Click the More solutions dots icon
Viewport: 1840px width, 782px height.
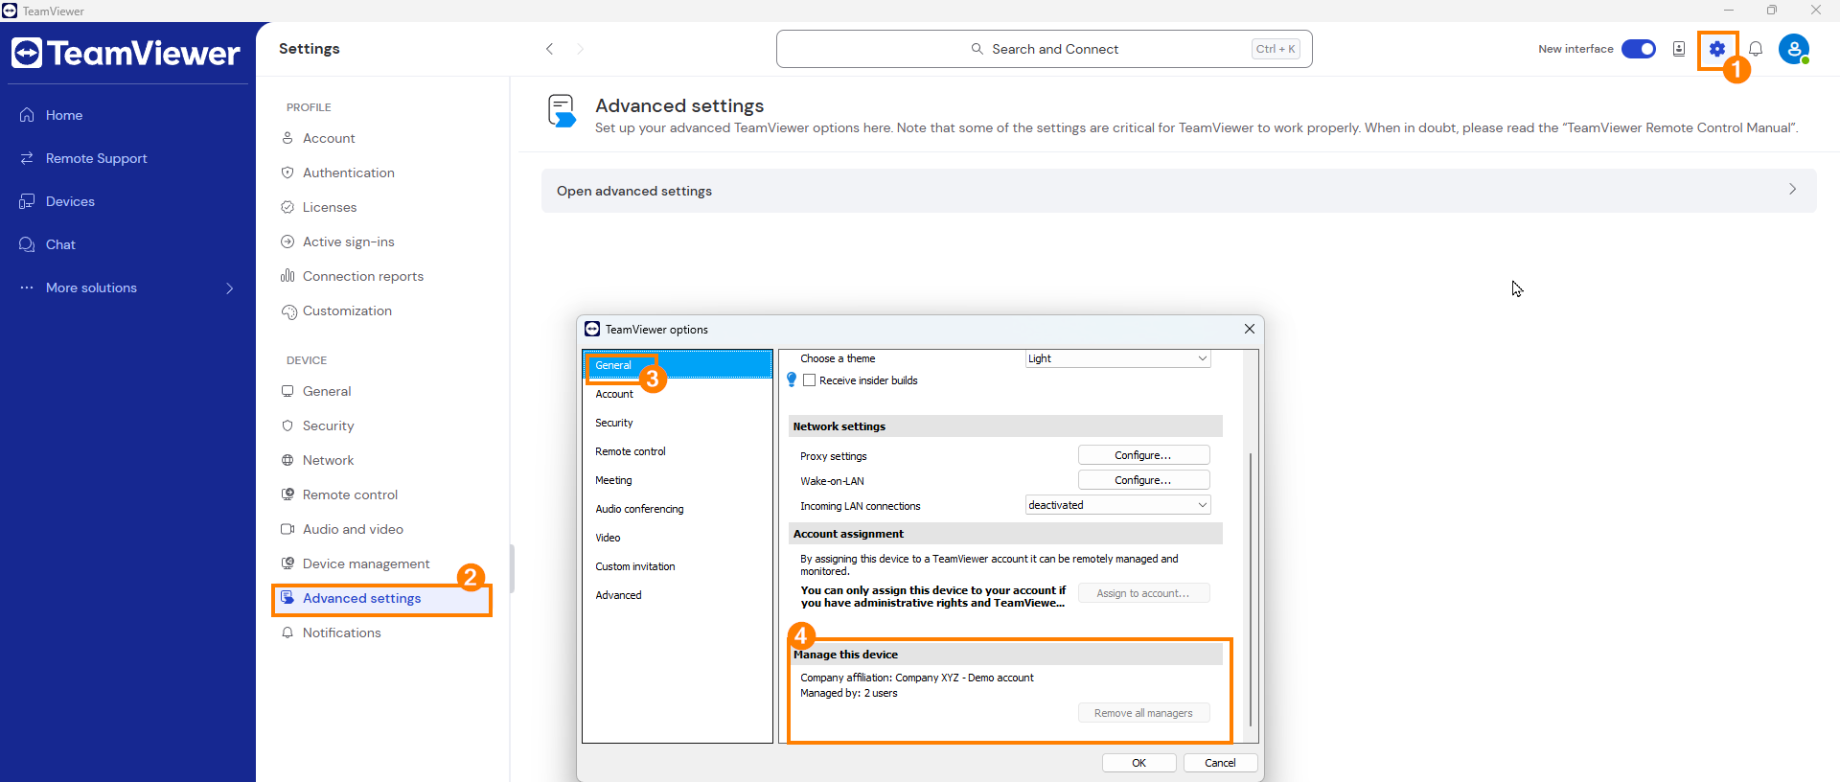pyautogui.click(x=27, y=287)
